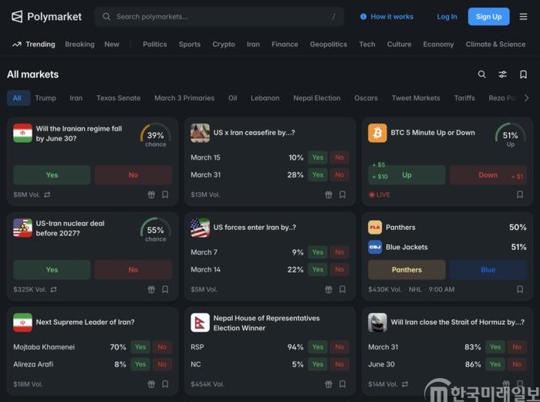Select the Tweet Markets filter chip
540x402 pixels.
(416, 98)
